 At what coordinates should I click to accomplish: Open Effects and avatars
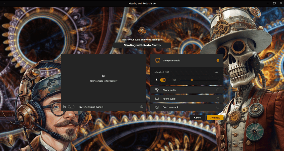(91, 107)
